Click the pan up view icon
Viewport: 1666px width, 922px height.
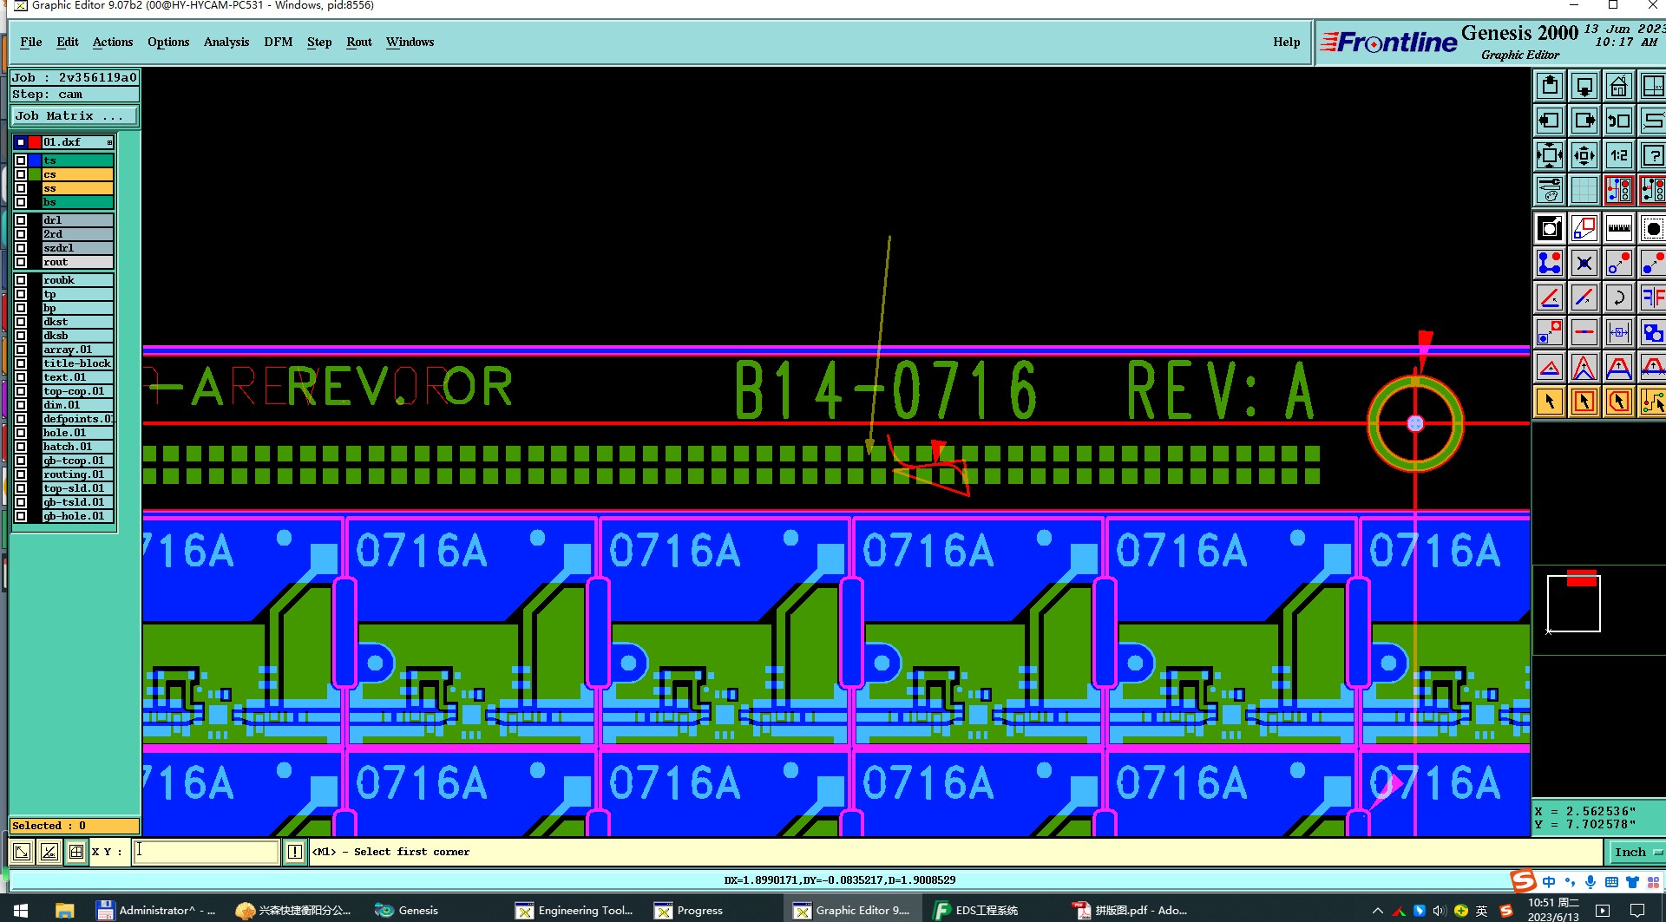pos(1550,87)
